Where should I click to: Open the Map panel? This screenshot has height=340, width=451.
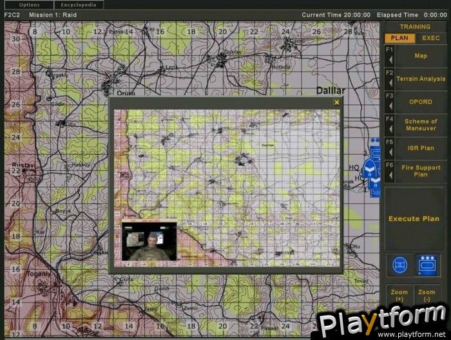click(x=421, y=56)
